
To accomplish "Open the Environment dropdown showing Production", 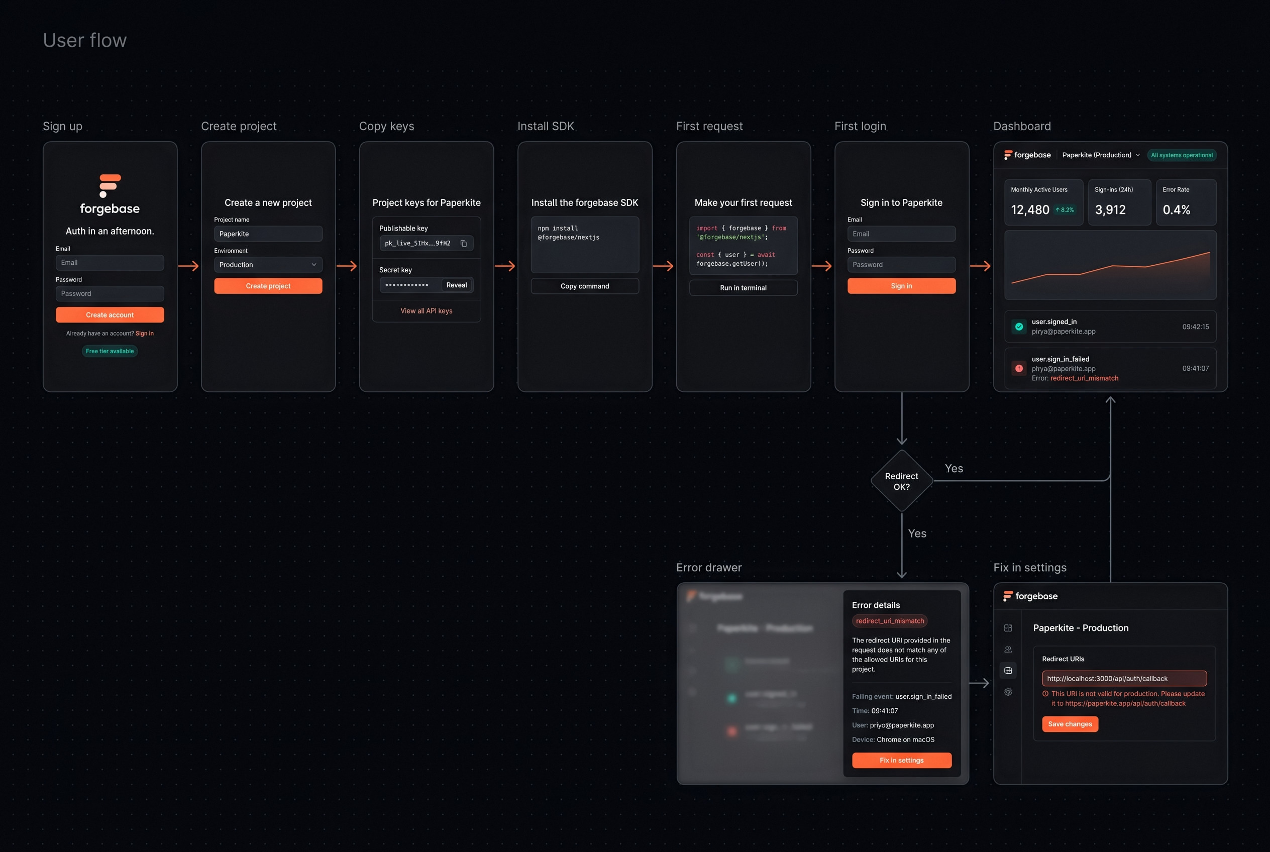I will 268,265.
